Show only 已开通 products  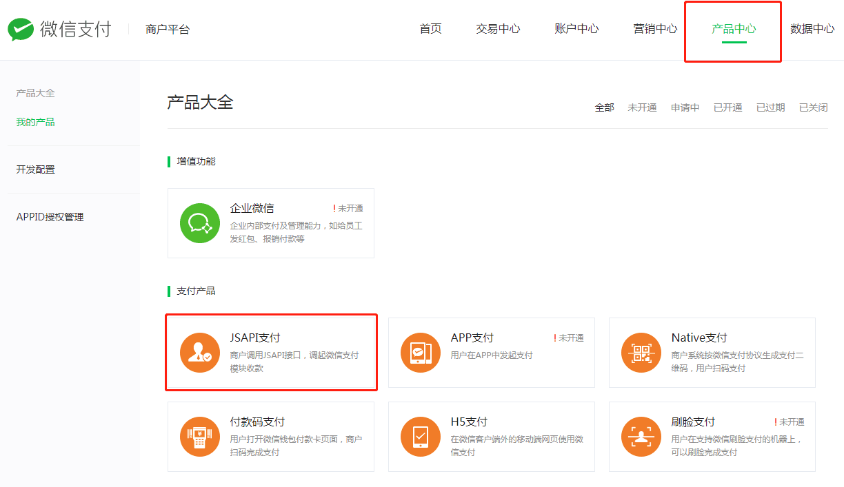pos(728,107)
